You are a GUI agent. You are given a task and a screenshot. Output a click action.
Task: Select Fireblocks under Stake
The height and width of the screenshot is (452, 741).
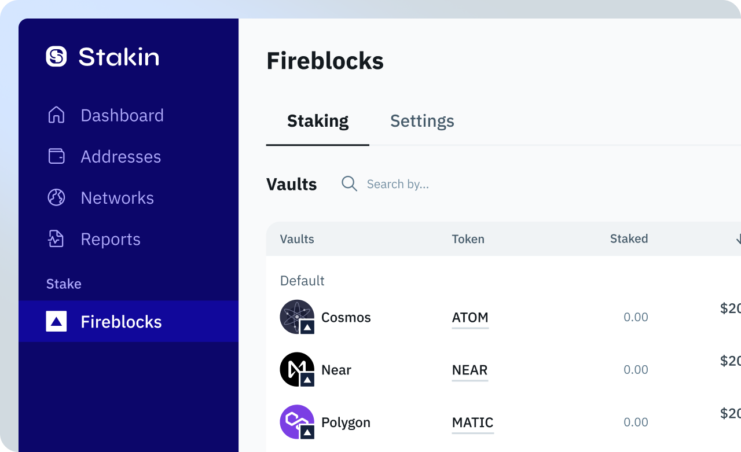click(129, 321)
